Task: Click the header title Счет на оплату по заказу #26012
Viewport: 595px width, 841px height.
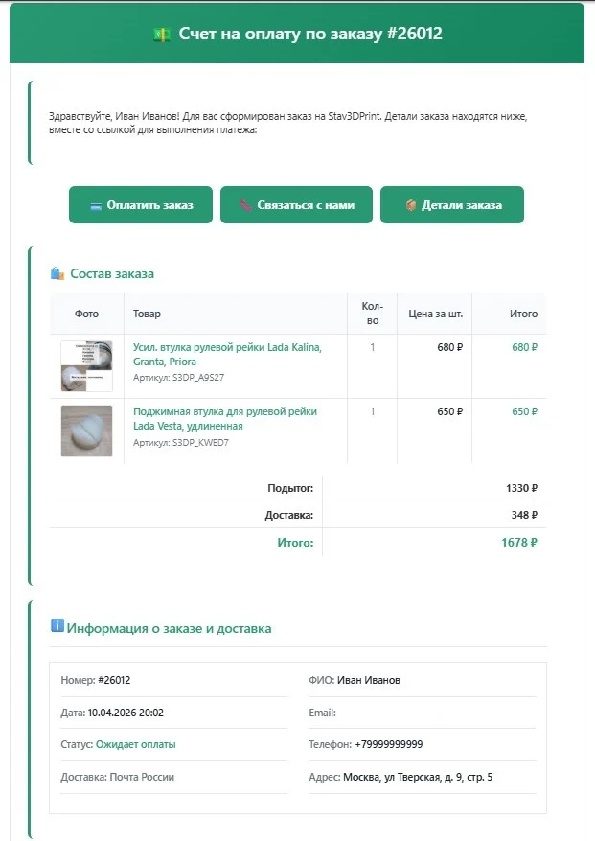Action: click(x=310, y=34)
